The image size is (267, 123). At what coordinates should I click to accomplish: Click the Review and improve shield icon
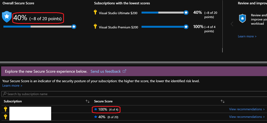click(242, 18)
